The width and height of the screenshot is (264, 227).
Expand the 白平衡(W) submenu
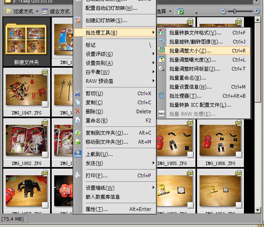(153, 72)
